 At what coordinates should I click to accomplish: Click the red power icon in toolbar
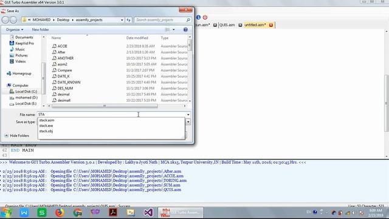click(205, 18)
